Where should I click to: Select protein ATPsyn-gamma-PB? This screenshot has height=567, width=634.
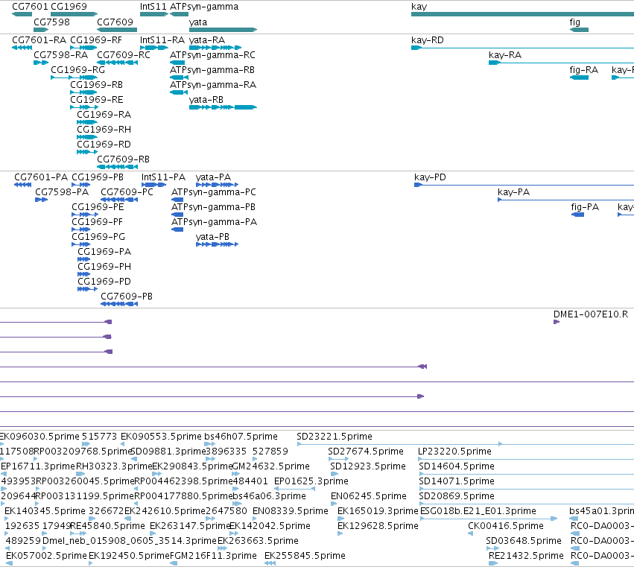[x=214, y=207]
